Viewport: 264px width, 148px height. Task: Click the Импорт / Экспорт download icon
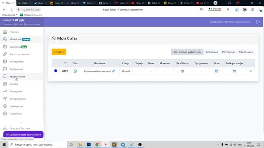5,128
